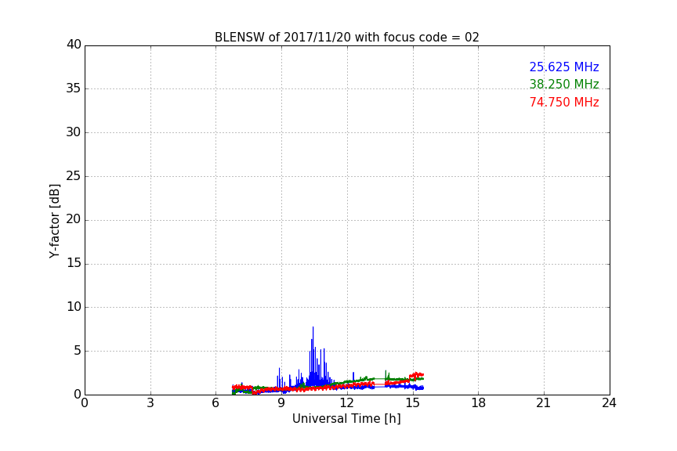Click the plot title BLENSW of 2017/11/20
The image size is (677, 451).
[x=346, y=38]
